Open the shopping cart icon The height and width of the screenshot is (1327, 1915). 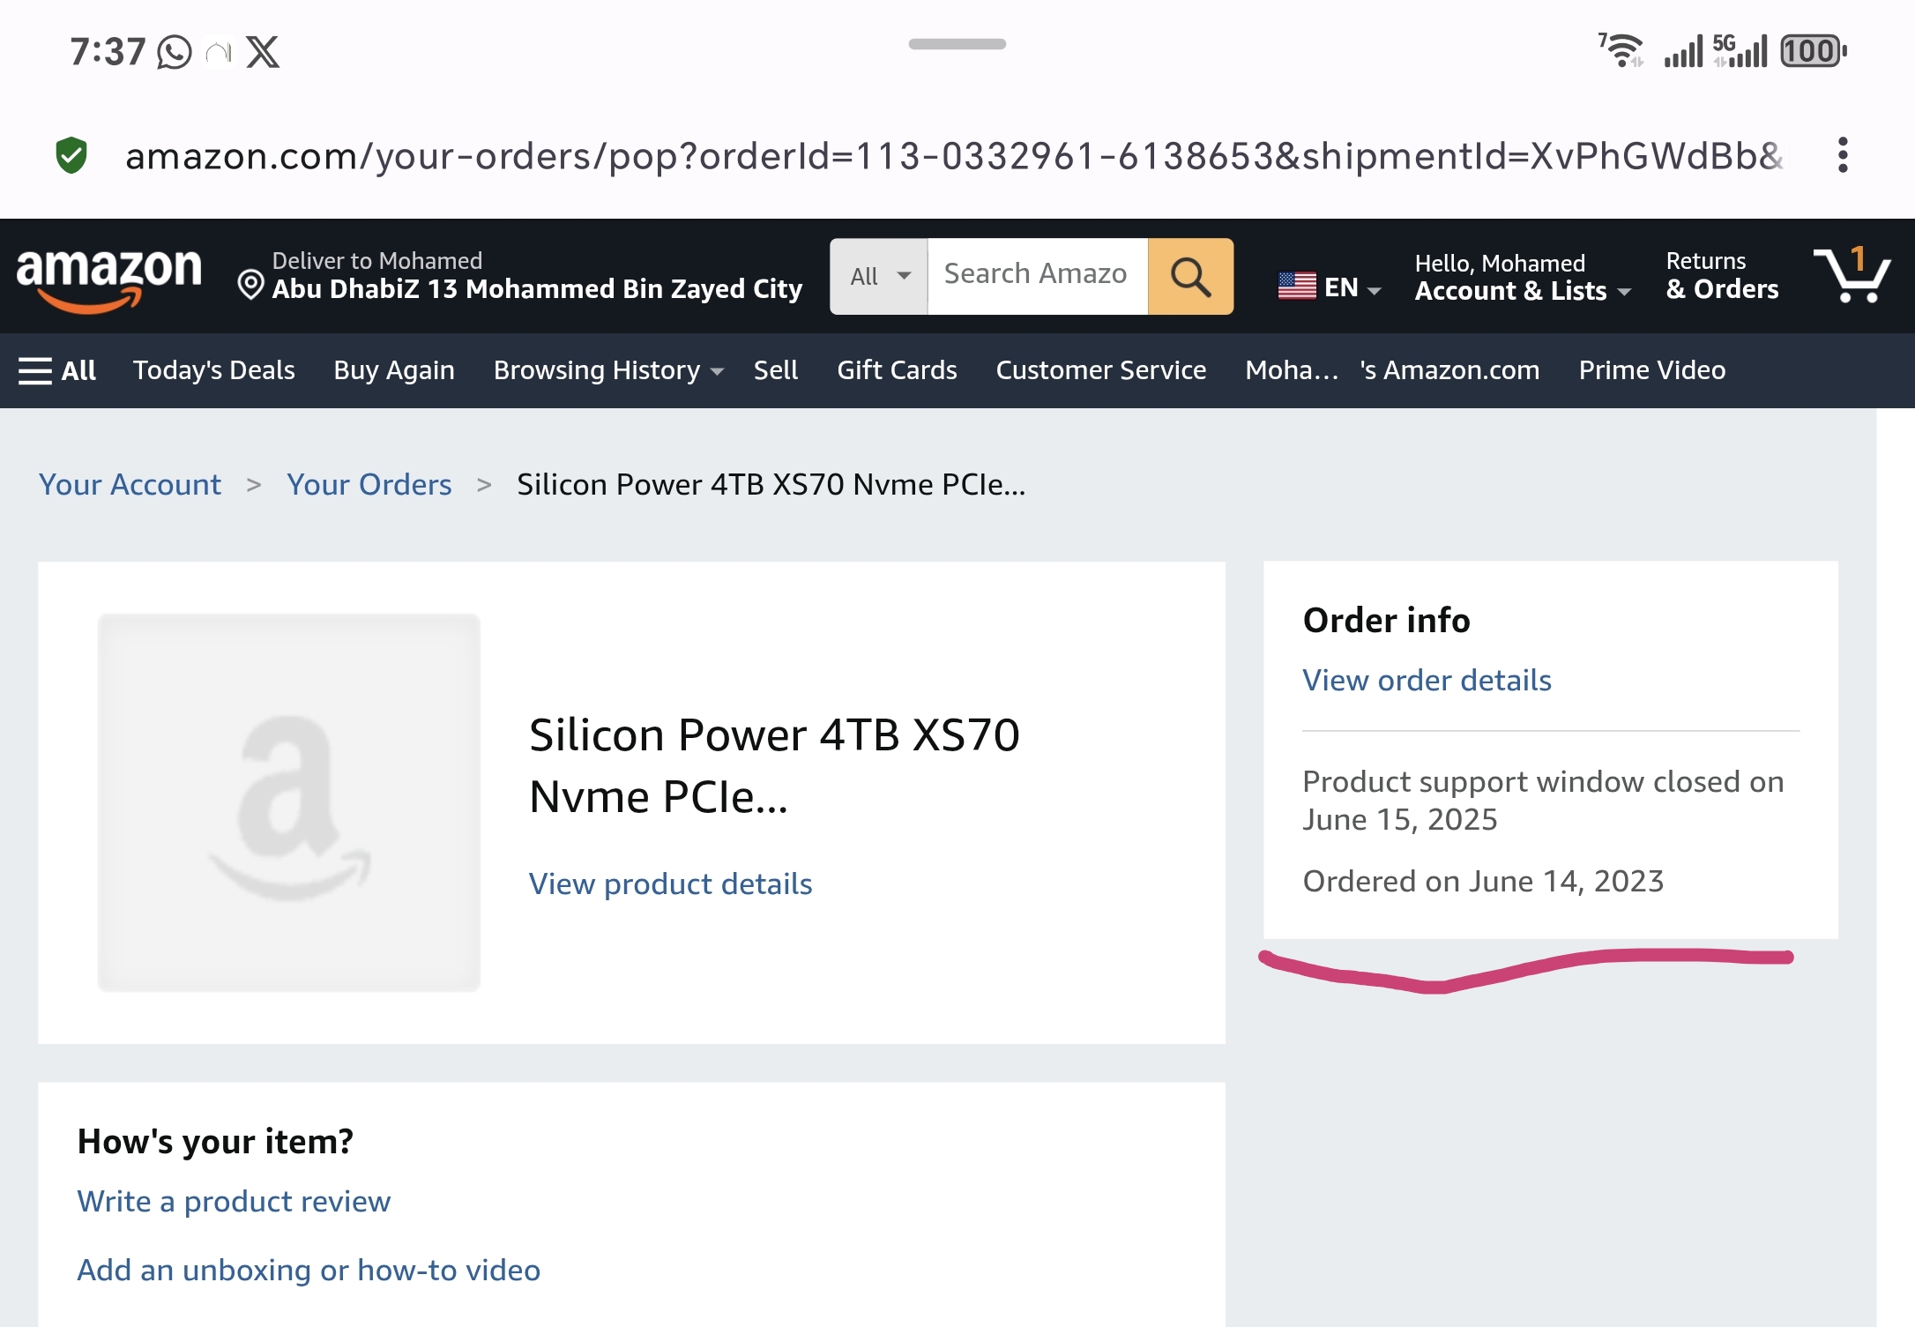click(x=1851, y=276)
